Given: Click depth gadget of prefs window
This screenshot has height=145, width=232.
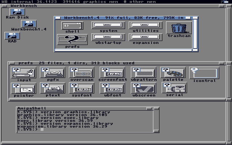Looking at the screenshot, I should click(229, 63).
